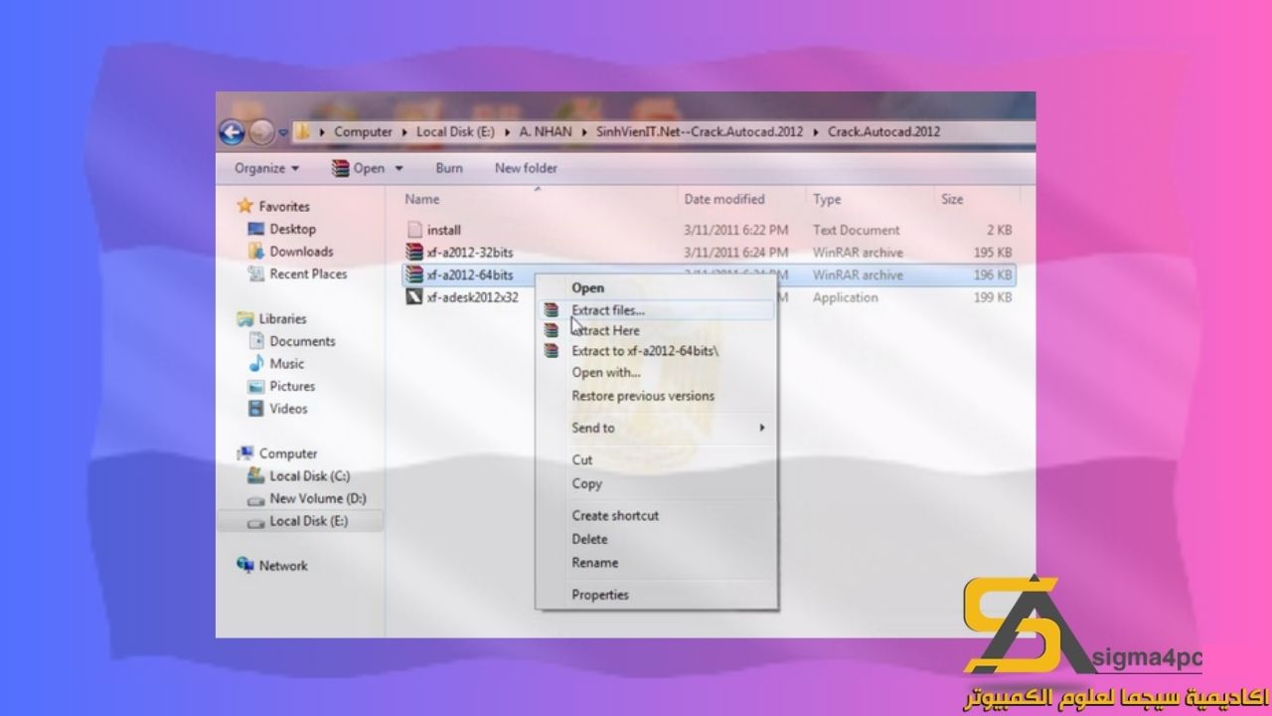Viewport: 1272px width, 716px height.
Task: Choose Extract files... in context menu
Action: pyautogui.click(x=608, y=310)
